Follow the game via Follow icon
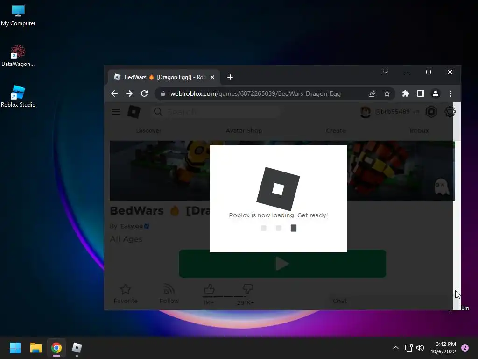This screenshot has height=359, width=478. [169, 294]
